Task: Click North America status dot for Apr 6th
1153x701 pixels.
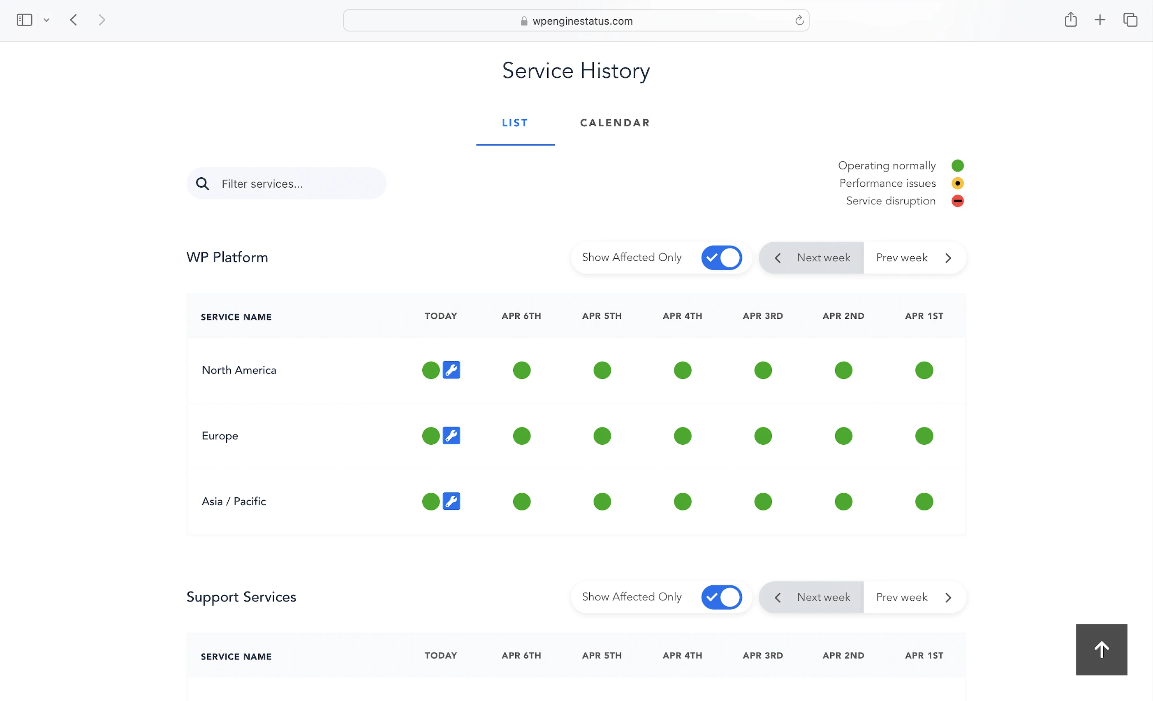Action: pos(521,370)
